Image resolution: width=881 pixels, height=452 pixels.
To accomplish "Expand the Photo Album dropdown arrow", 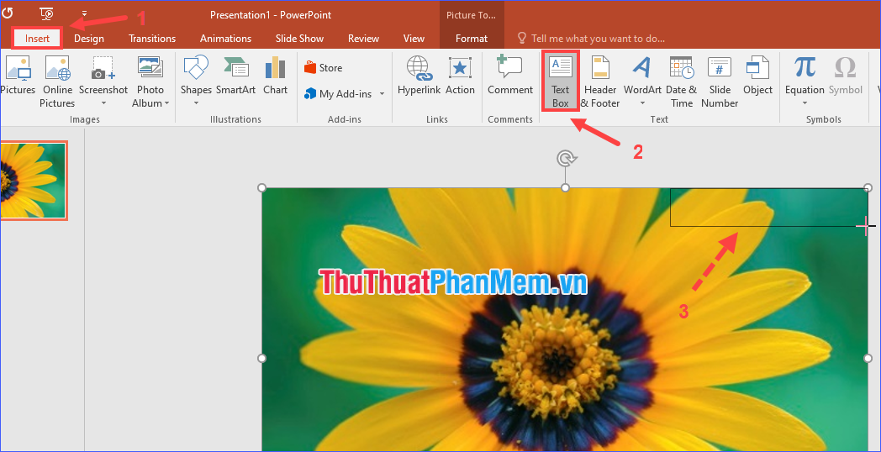I will coord(167,103).
